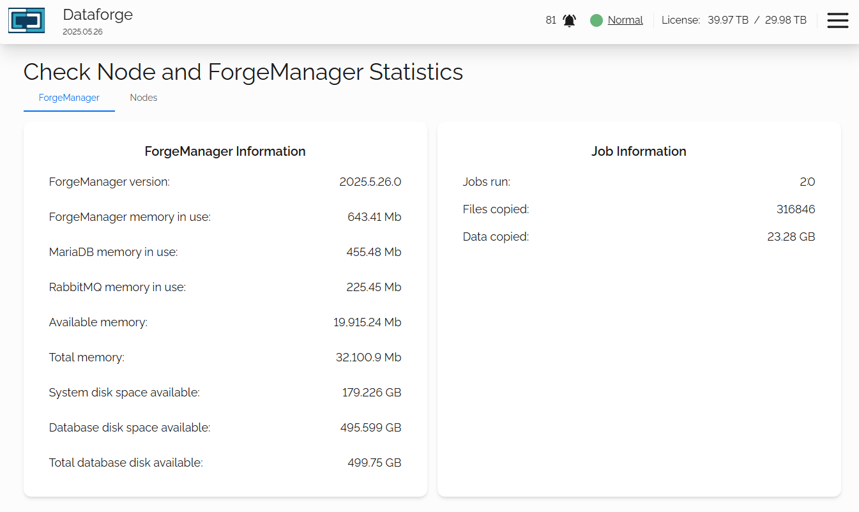Click the Job Information card heading
The height and width of the screenshot is (512, 859).
[x=639, y=151]
